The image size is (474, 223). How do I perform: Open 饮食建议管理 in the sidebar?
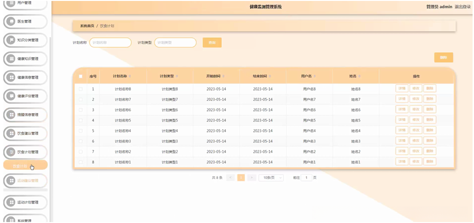(25, 133)
